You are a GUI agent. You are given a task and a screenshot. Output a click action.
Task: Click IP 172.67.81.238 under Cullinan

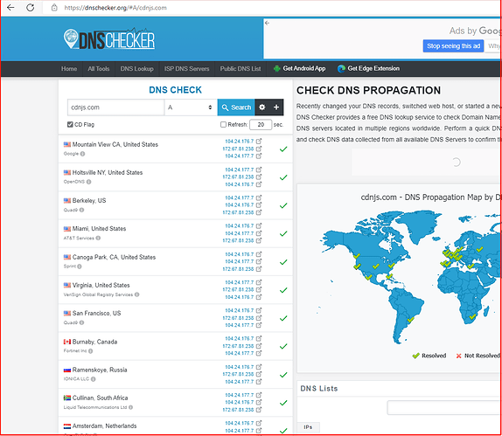tap(238, 410)
